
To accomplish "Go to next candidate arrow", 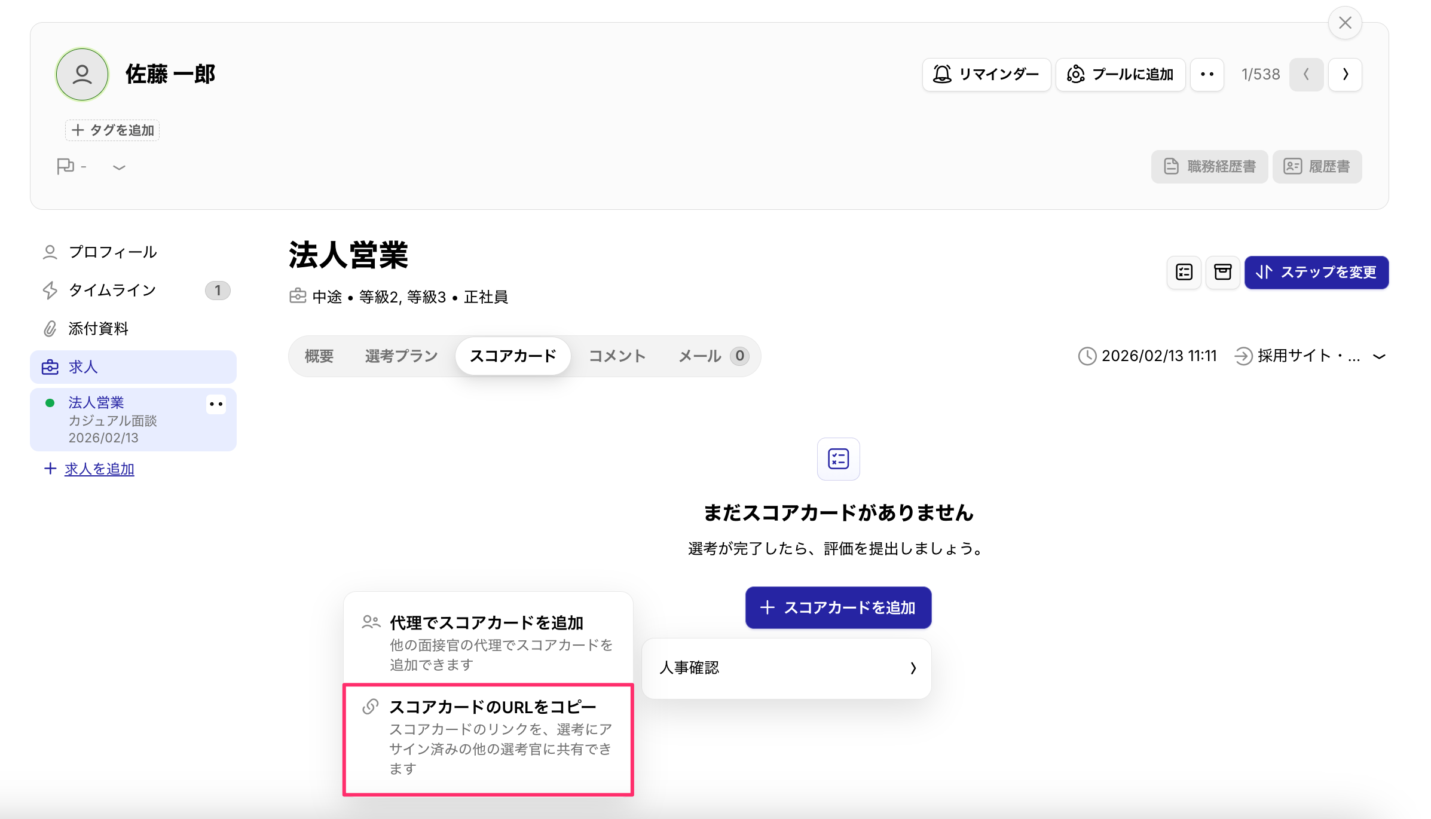I will 1345,74.
